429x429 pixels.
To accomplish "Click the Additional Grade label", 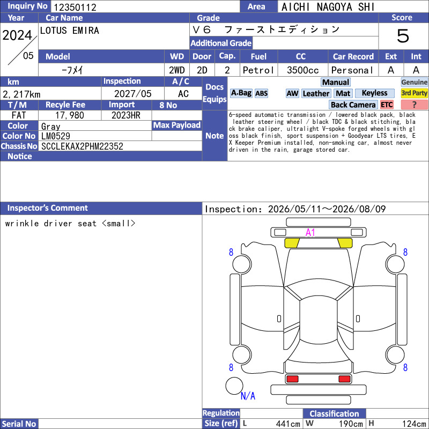I will pyautogui.click(x=221, y=43).
